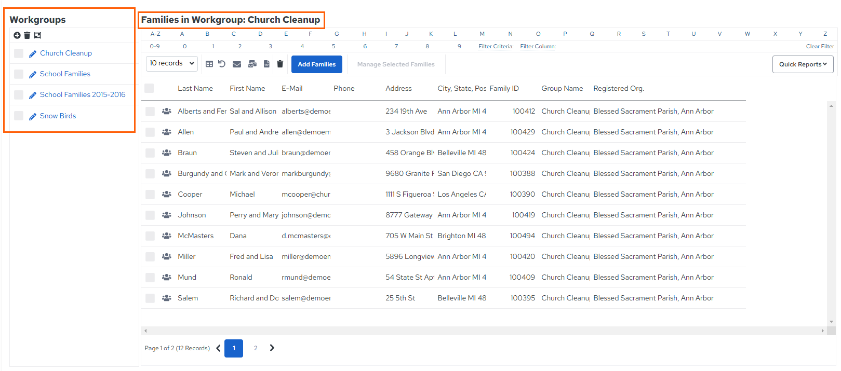Image resolution: width=841 pixels, height=371 pixels.
Task: Click the Snow Birds pencil edit icon
Action: tap(33, 116)
